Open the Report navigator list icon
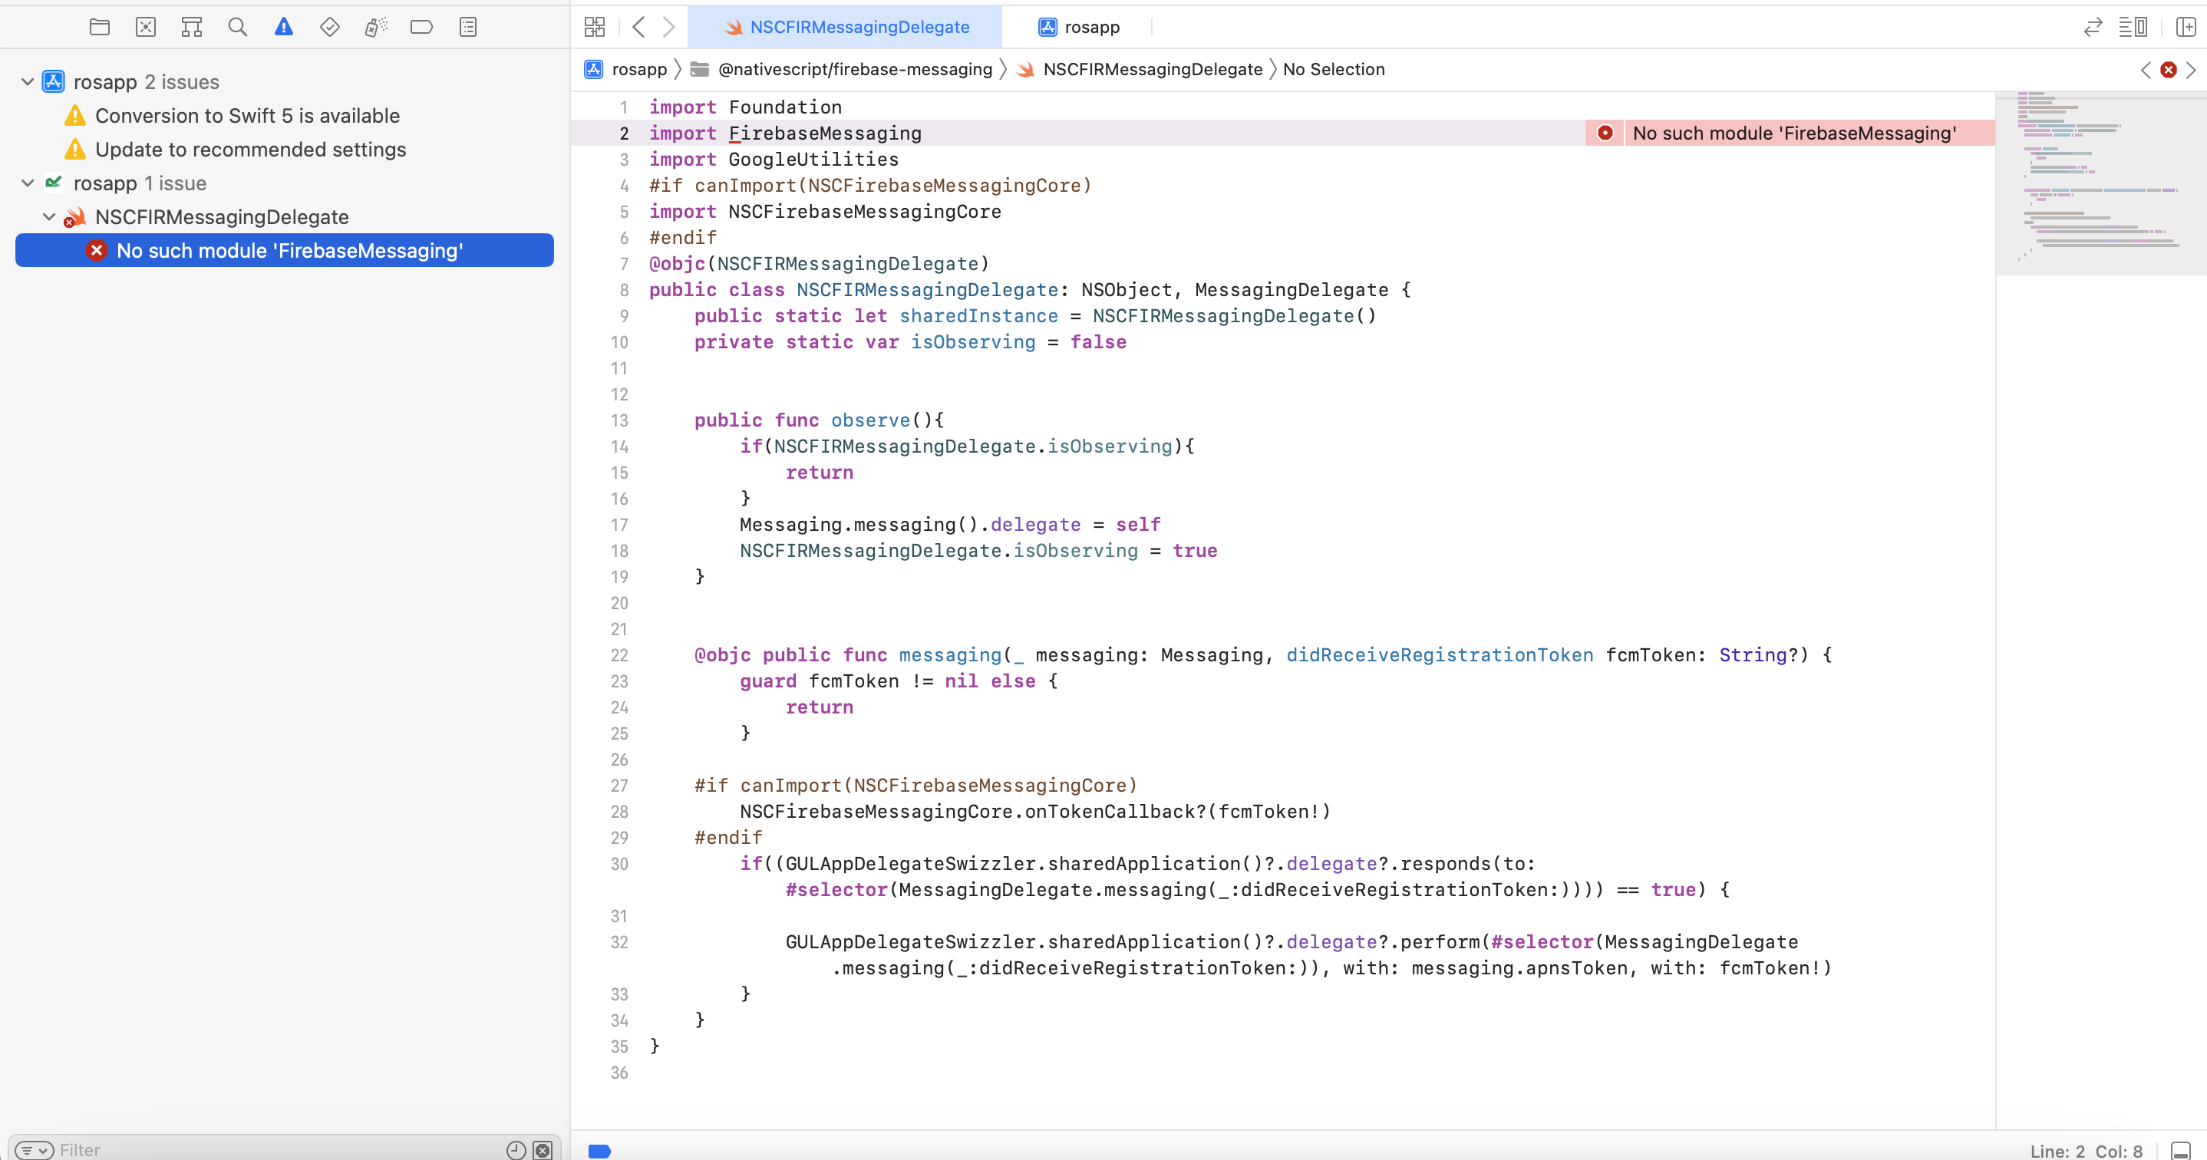The width and height of the screenshot is (2207, 1160). (468, 27)
